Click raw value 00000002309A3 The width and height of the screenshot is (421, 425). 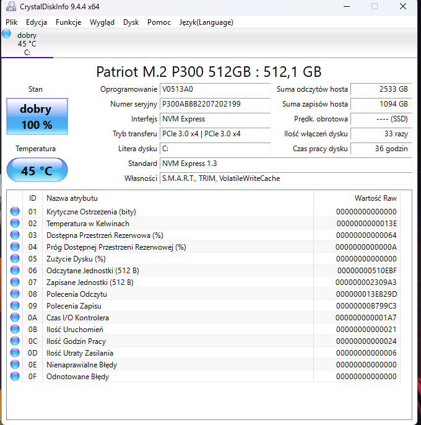tap(366, 283)
